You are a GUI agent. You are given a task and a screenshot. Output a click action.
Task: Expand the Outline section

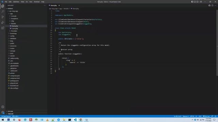click(x=10, y=111)
